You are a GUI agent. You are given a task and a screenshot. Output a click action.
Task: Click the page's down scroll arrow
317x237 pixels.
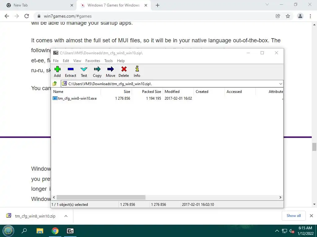tap(314, 204)
